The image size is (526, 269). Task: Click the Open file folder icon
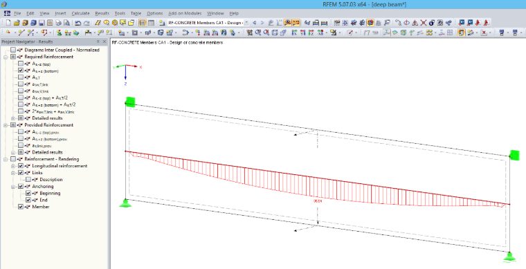click(17, 23)
